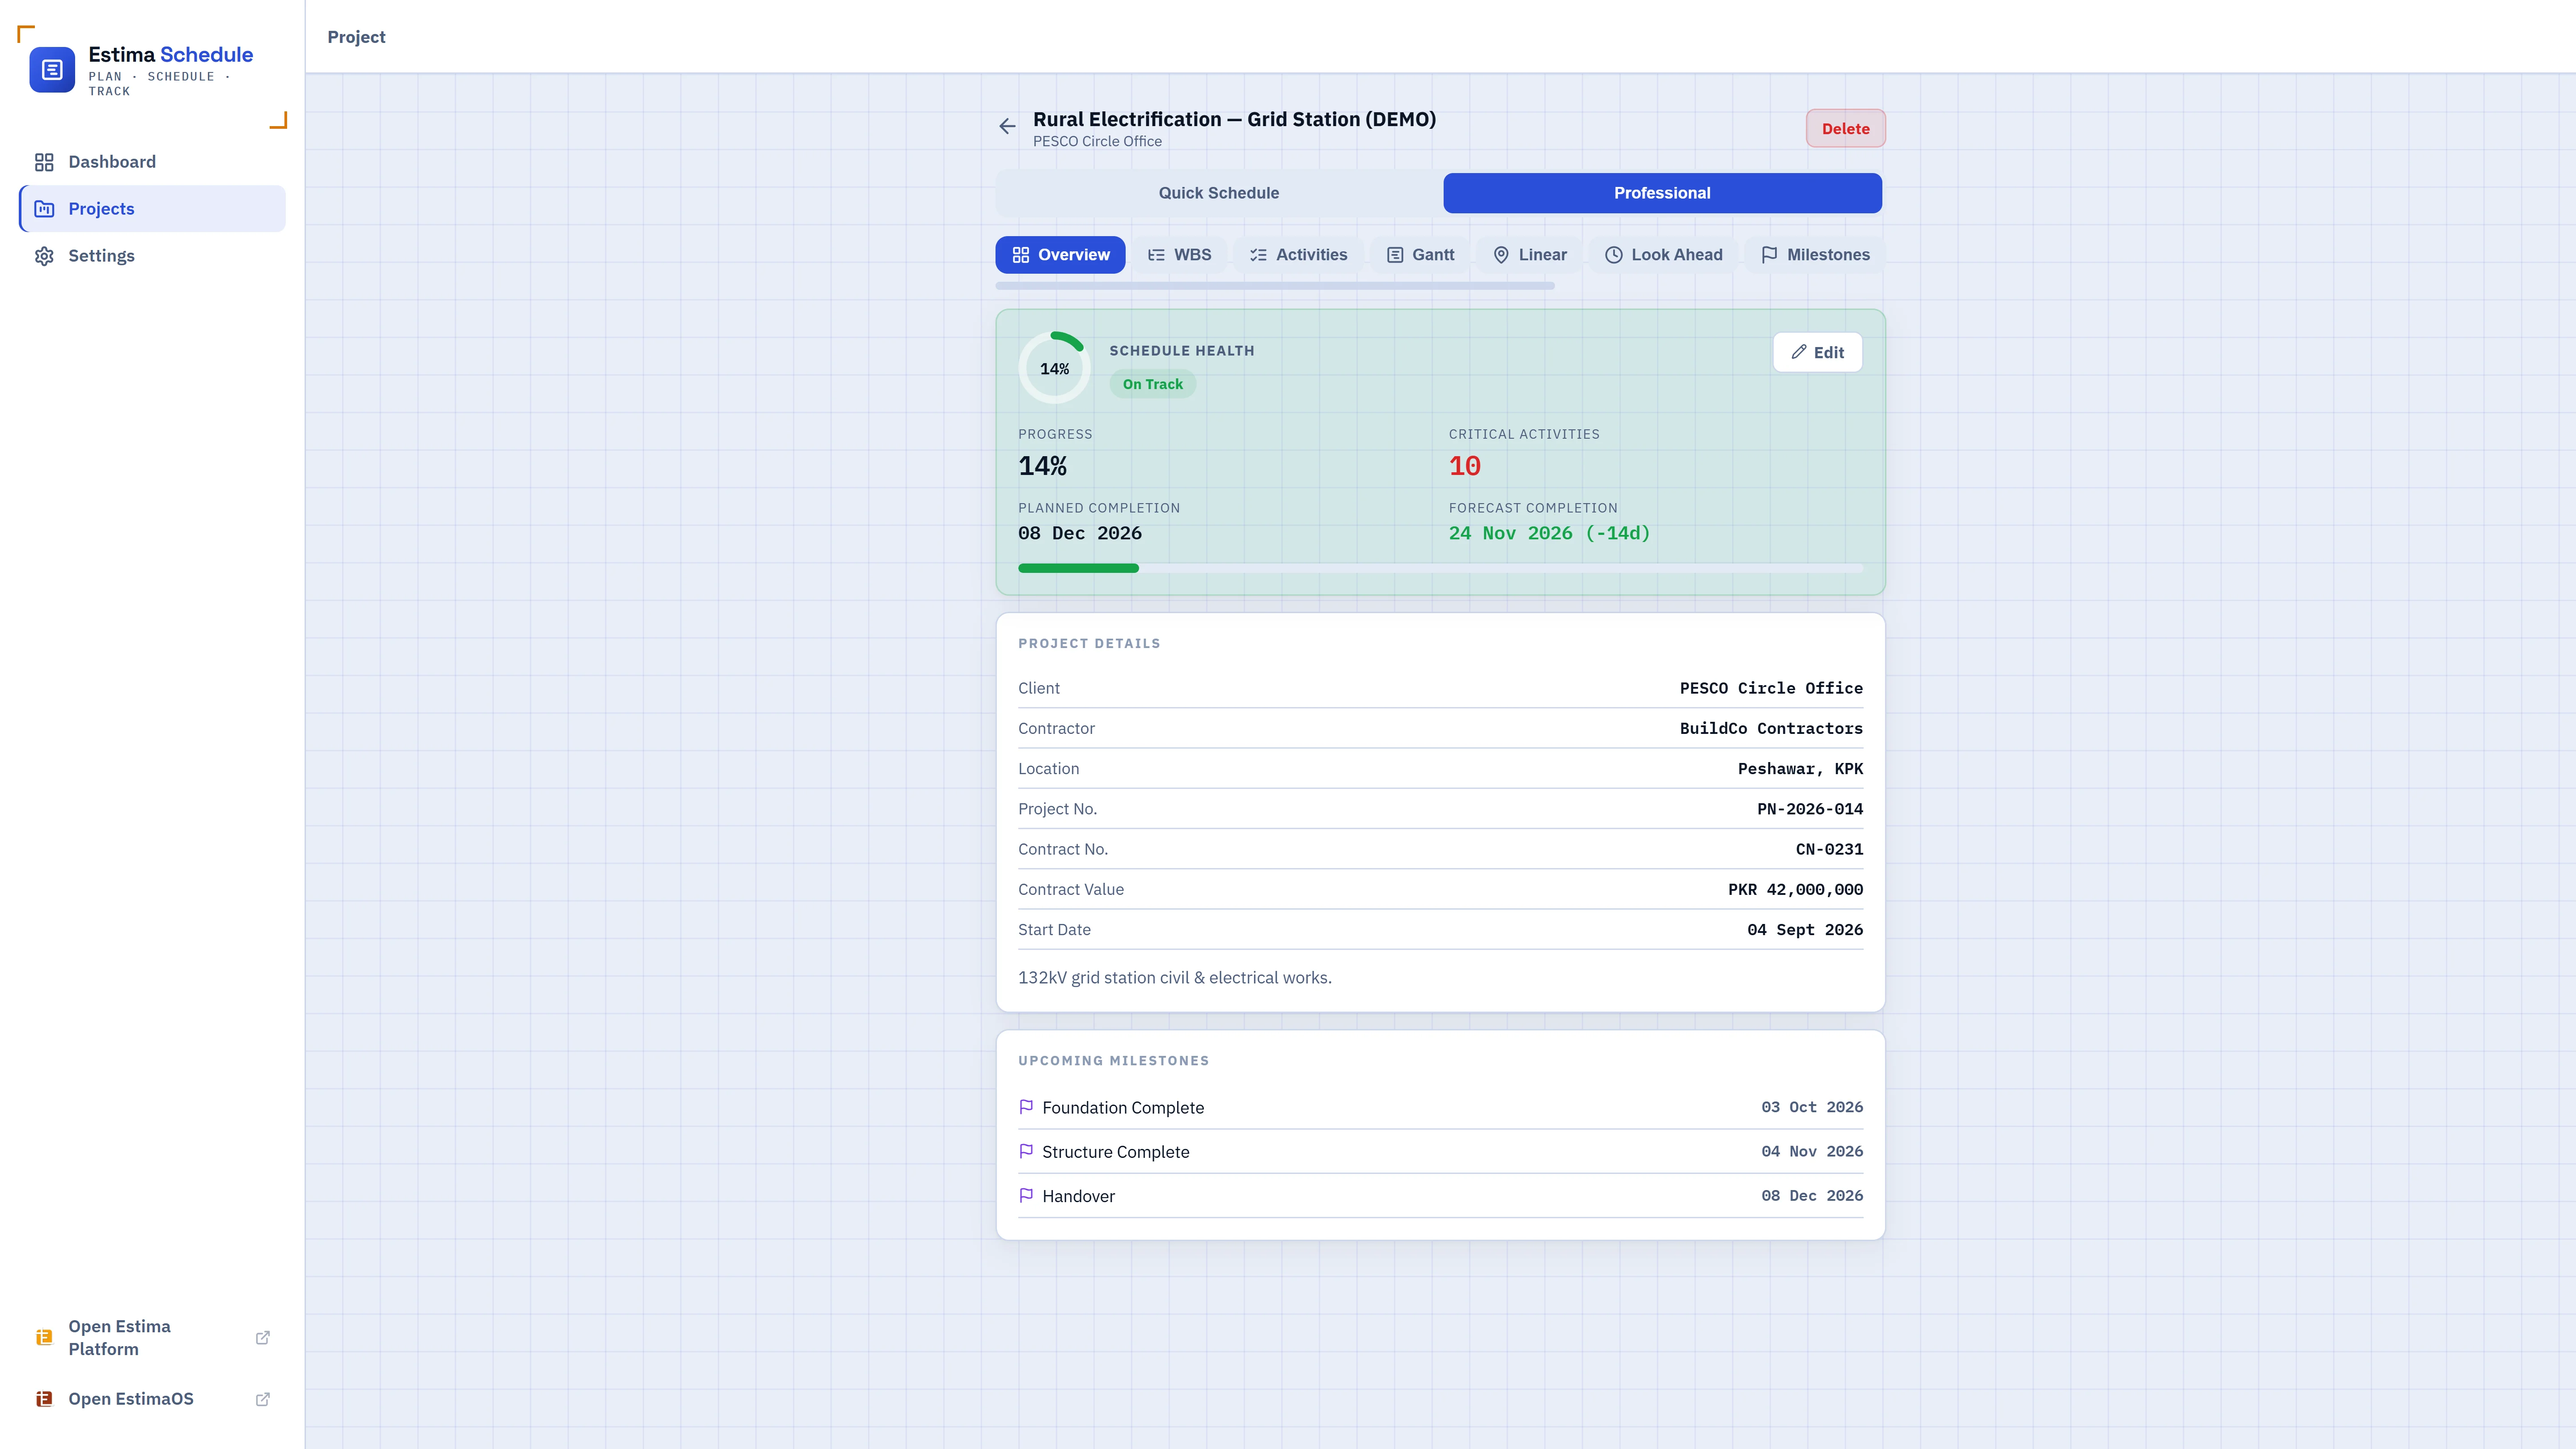Click the Open EstimaOS red icon

coord(44,1399)
